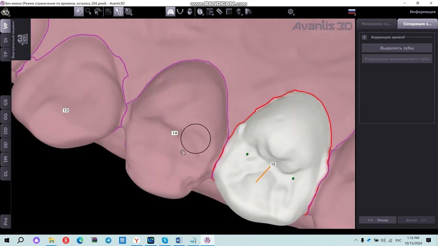Screen dimensions: 438x246
Task: Toggle the patient face mask icon
Action: (190, 12)
